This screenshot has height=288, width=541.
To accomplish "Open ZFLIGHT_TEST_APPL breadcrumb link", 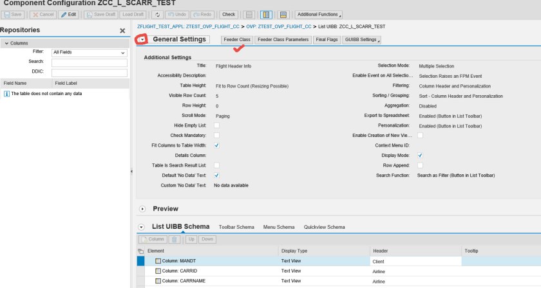I will pyautogui.click(x=188, y=26).
